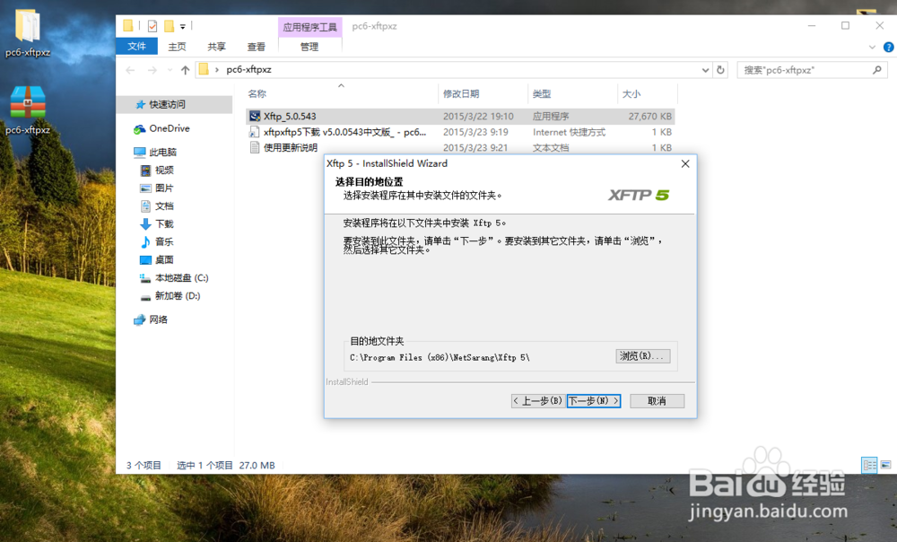897x542 pixels.
Task: Sort by 类型 column header
Action: click(541, 94)
